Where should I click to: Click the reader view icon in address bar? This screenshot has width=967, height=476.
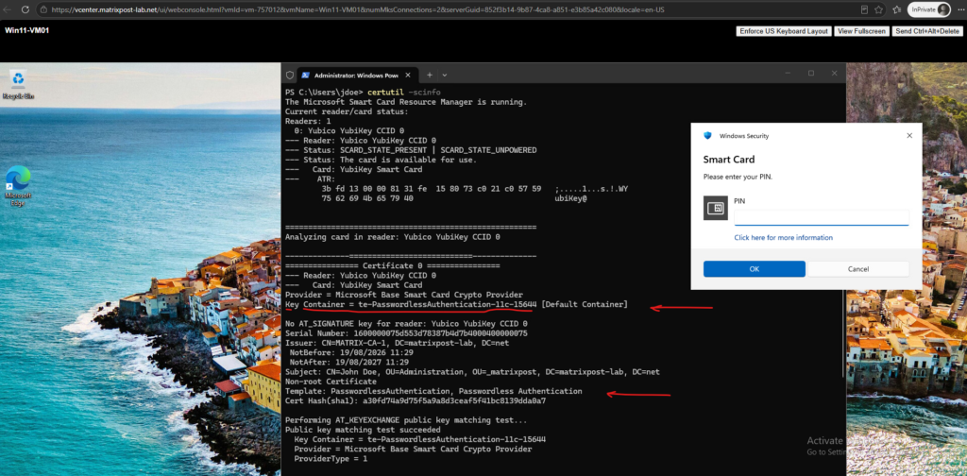[x=864, y=9]
